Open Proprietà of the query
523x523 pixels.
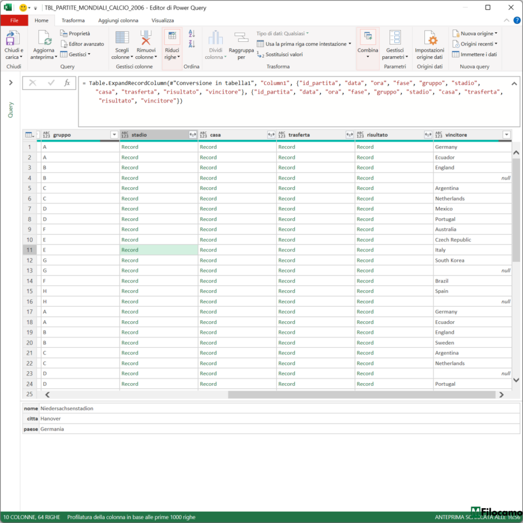pos(75,33)
